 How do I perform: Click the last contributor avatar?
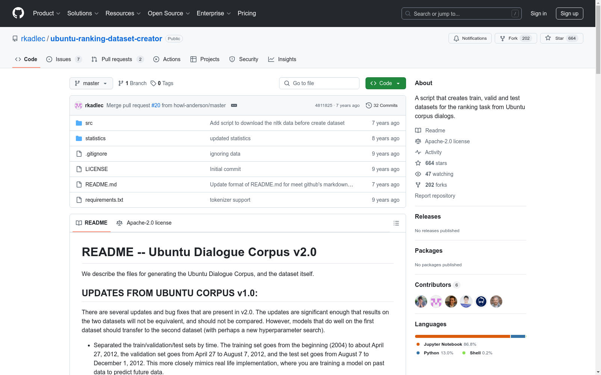[496, 301]
